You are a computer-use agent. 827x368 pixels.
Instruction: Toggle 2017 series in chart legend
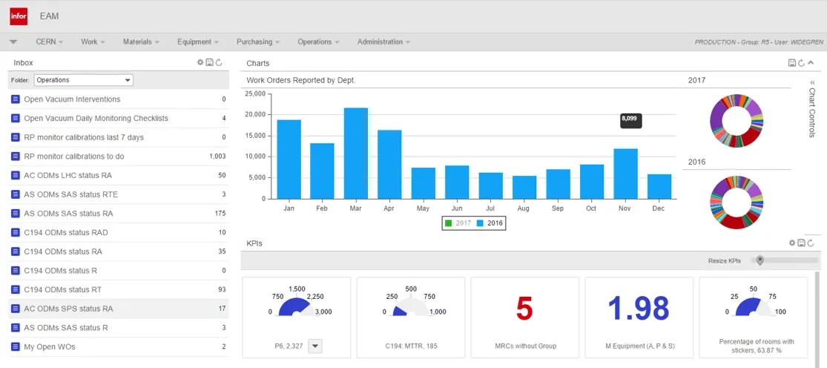[x=458, y=223]
